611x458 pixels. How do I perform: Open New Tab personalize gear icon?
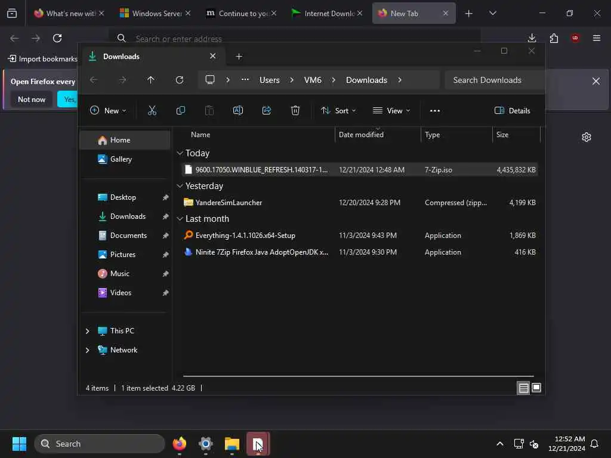[587, 137]
